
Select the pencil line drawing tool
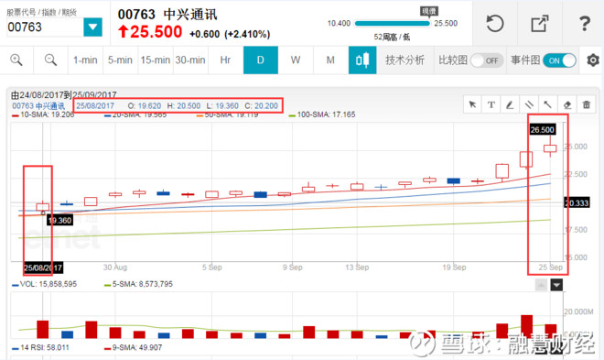510,104
